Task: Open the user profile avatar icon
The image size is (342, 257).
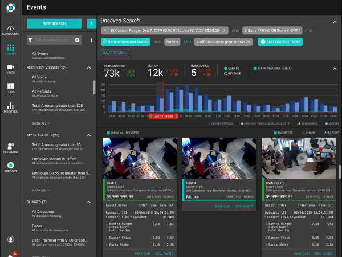Action: click(x=10, y=239)
